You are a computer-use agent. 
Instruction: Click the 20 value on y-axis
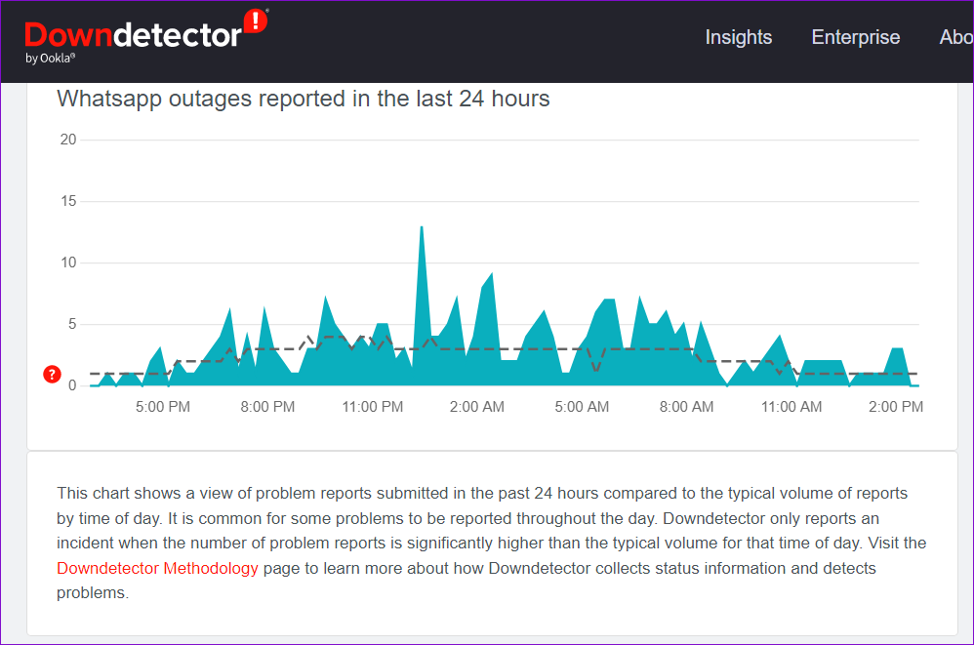coord(68,140)
